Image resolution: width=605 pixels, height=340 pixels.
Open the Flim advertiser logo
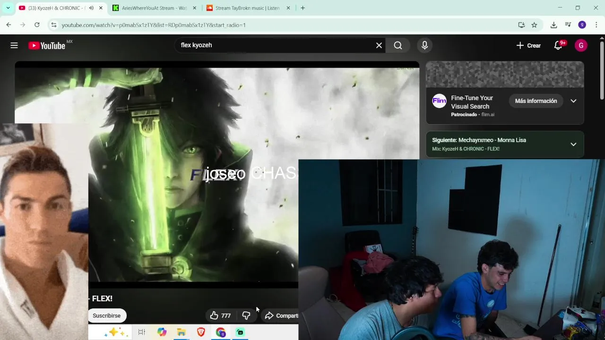coord(439,101)
